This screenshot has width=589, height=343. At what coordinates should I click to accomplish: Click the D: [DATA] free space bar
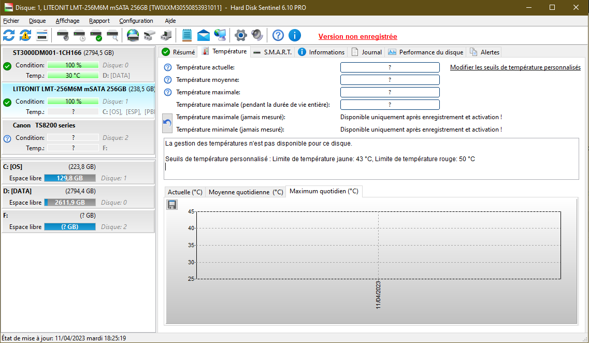coord(70,203)
